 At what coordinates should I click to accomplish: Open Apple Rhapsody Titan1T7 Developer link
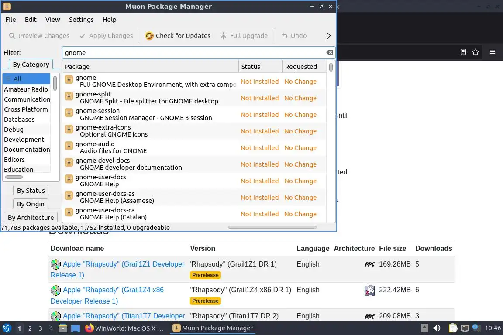[x=124, y=316]
